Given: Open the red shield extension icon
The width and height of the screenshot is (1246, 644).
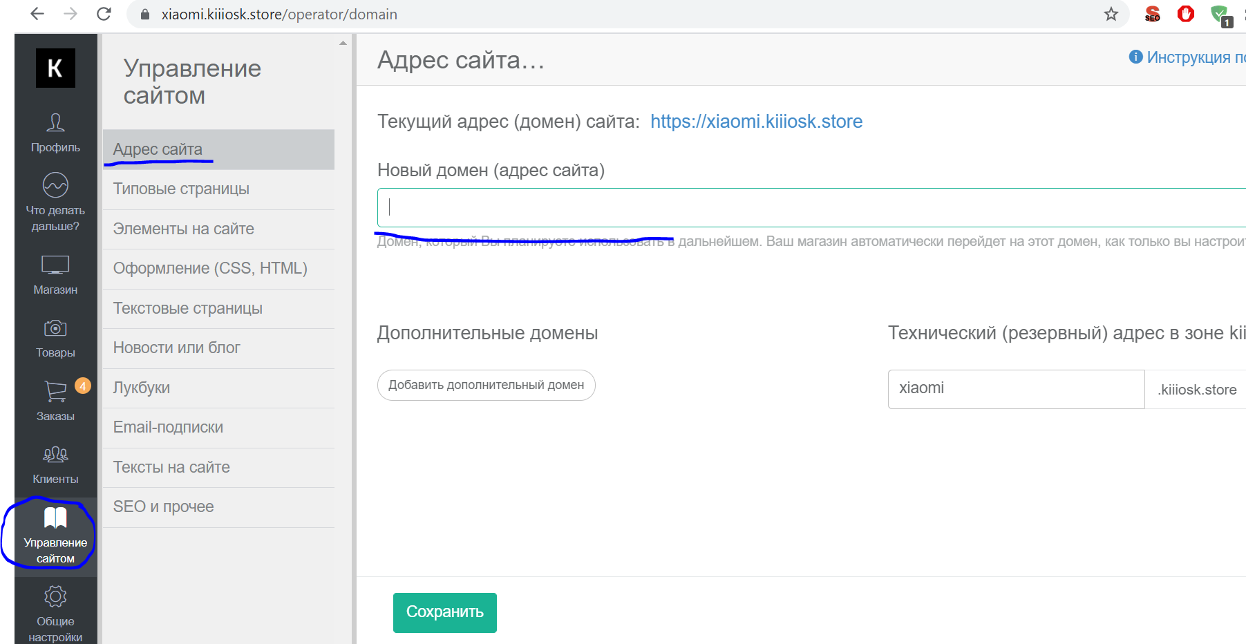Looking at the screenshot, I should 1186,14.
